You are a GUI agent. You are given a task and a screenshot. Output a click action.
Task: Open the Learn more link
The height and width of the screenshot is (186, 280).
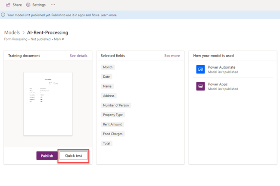click(x=109, y=15)
